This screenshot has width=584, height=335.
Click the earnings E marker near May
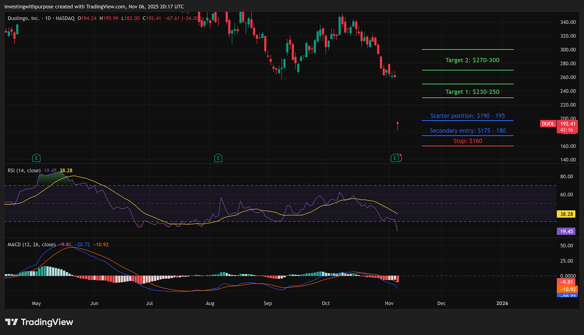click(36, 158)
